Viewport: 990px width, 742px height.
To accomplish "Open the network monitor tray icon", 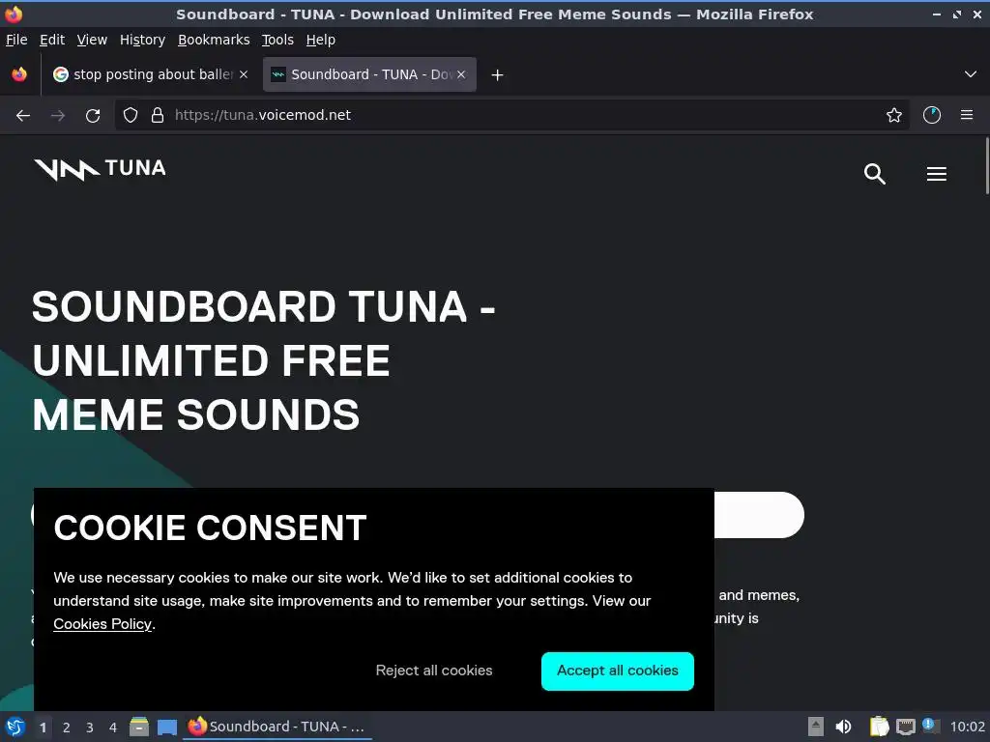I will 906,728.
